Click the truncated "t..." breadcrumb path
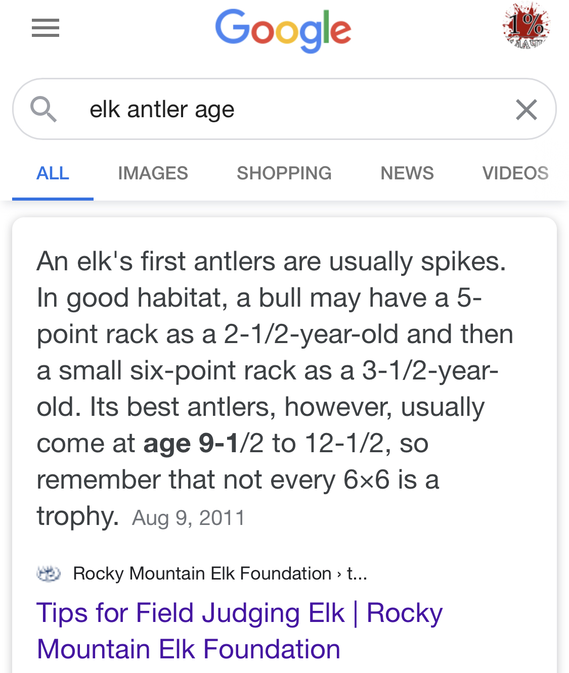Image resolution: width=569 pixels, height=673 pixels. [357, 573]
